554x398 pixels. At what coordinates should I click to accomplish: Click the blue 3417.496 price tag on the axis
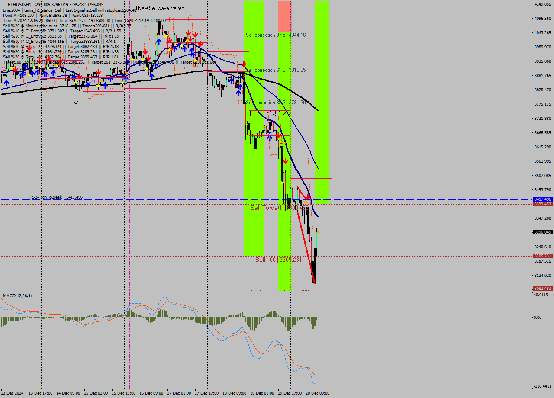pyautogui.click(x=543, y=199)
